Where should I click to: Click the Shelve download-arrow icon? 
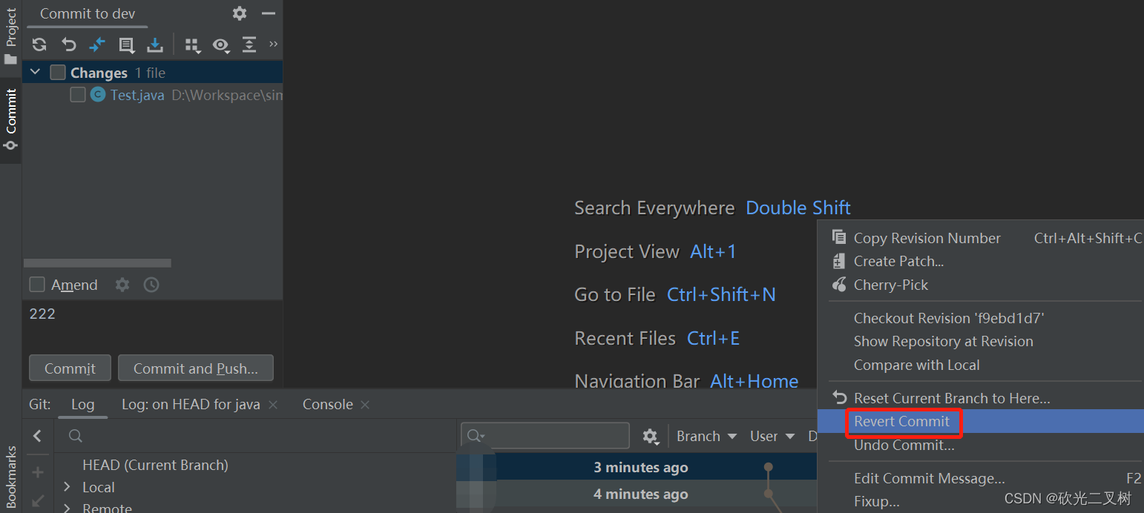tap(154, 44)
